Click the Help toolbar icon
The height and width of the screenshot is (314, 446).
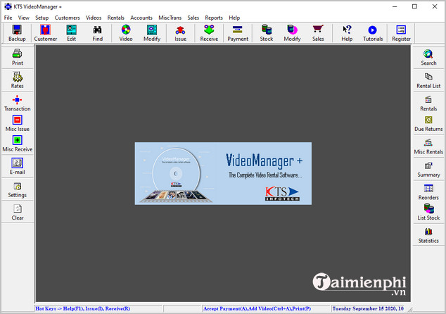click(x=347, y=33)
